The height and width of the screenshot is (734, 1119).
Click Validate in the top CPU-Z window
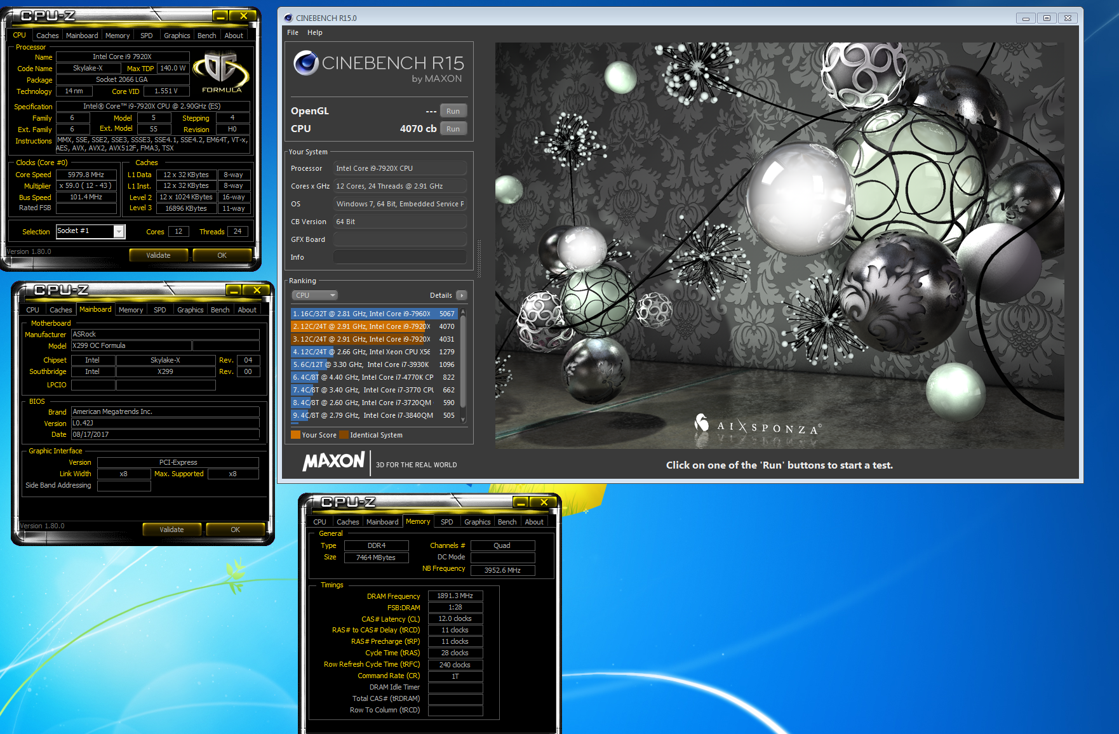[158, 255]
